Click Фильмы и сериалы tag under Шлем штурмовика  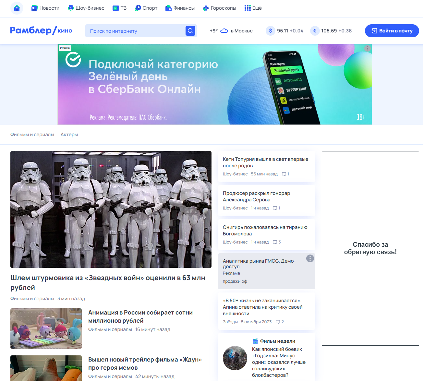32,299
